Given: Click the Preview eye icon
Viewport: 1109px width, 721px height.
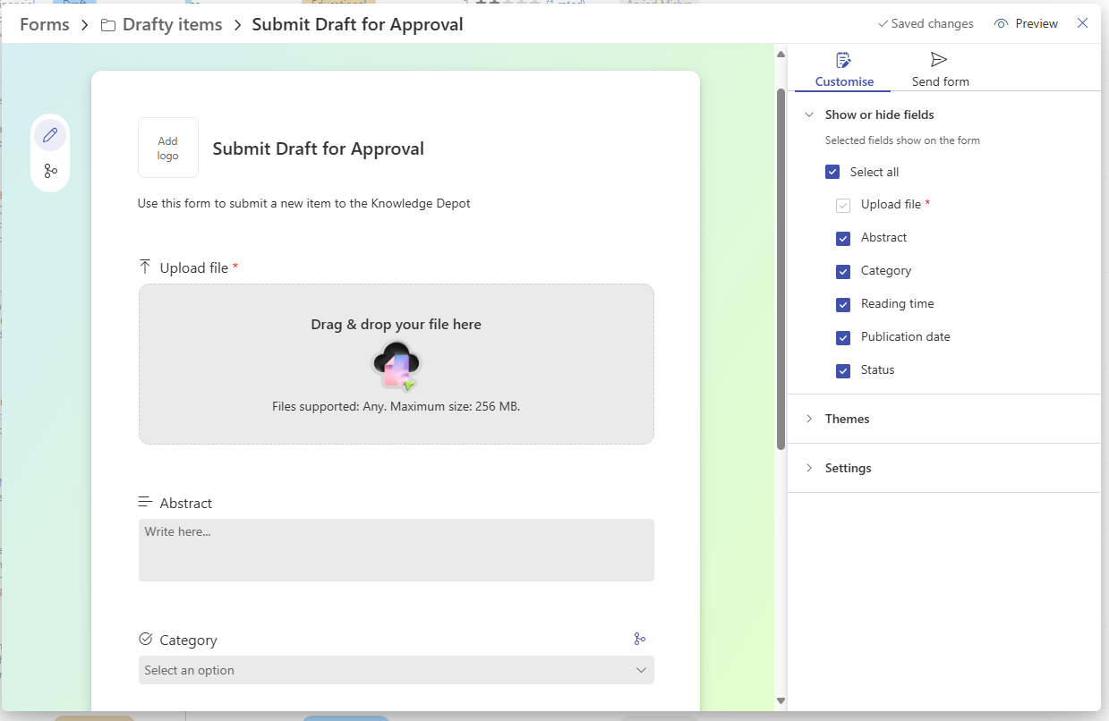Looking at the screenshot, I should pos(1001,24).
